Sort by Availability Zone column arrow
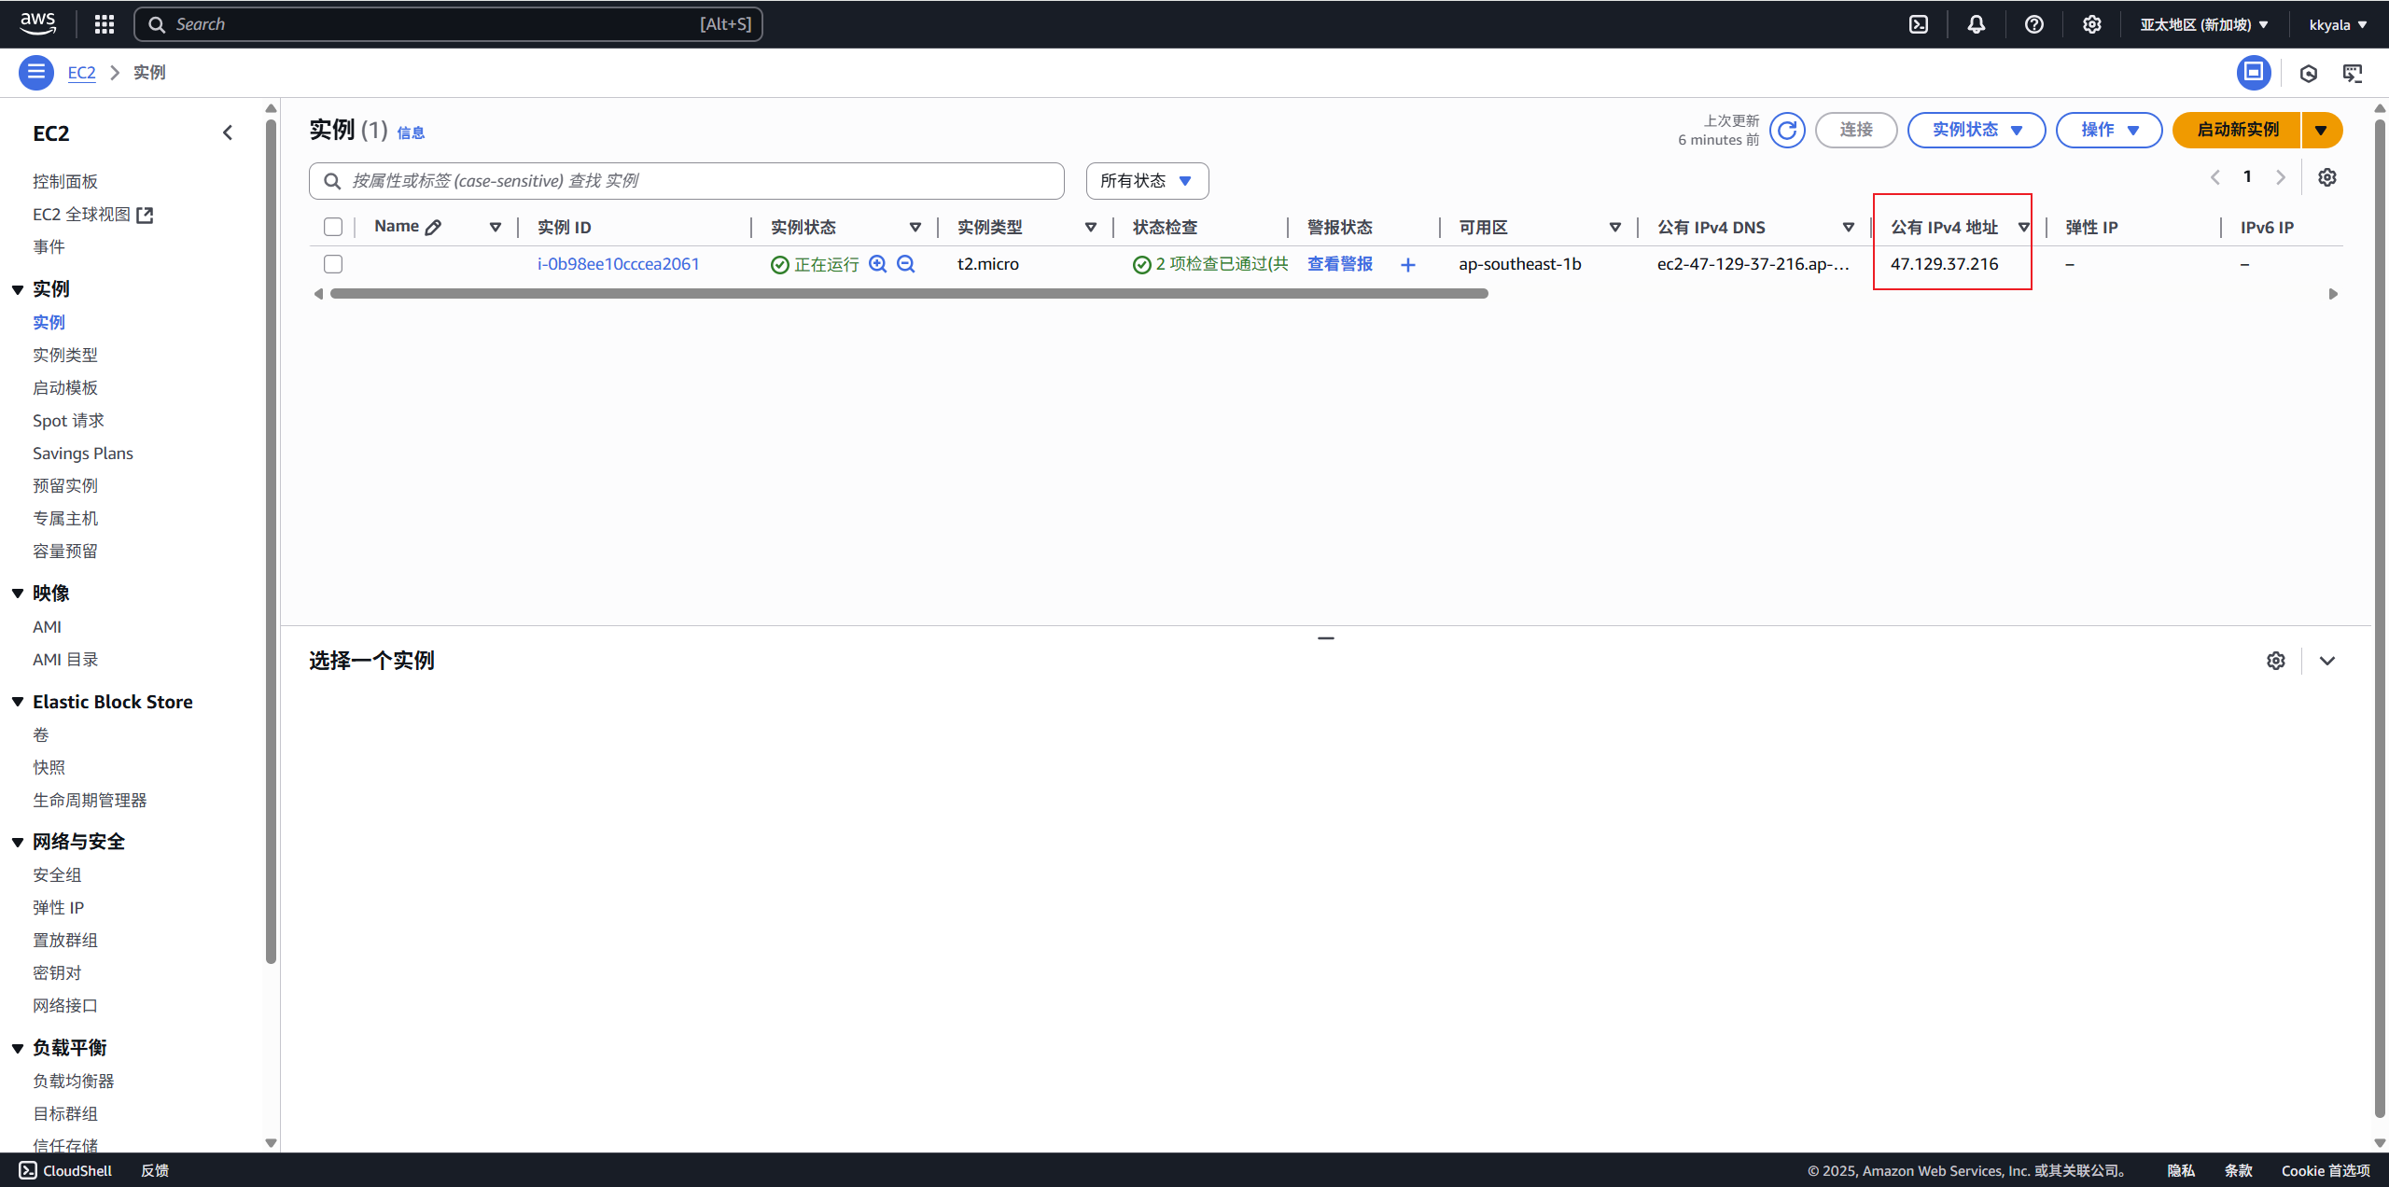 [1615, 227]
